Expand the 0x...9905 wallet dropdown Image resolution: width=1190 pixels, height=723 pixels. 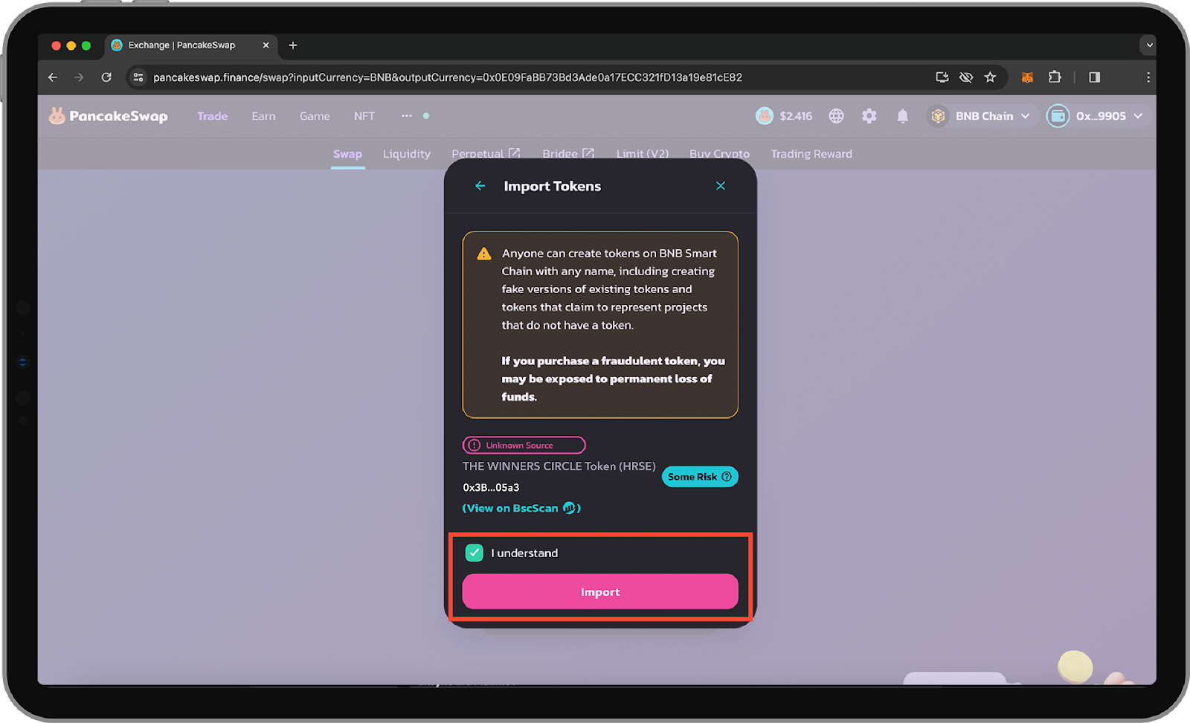pyautogui.click(x=1099, y=116)
